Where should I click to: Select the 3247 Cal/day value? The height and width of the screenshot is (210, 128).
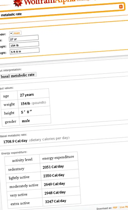point(56,201)
